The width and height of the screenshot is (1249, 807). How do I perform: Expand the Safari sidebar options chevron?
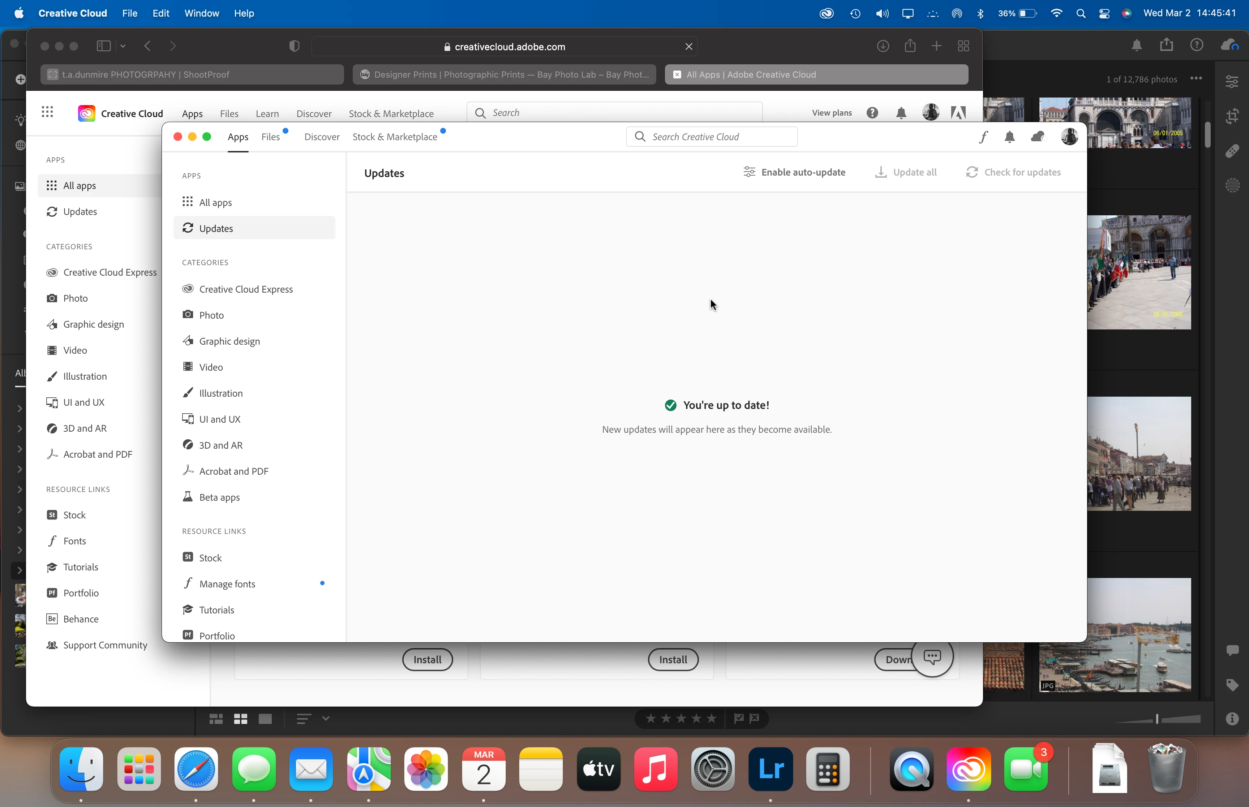[123, 46]
